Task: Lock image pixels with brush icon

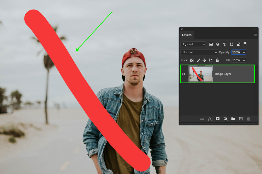Action: coord(198,60)
